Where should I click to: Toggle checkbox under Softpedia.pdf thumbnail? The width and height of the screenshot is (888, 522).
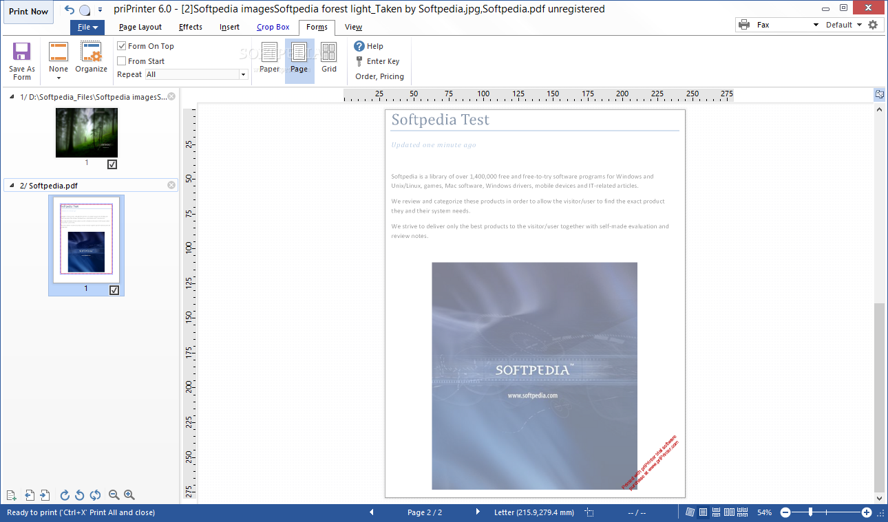click(114, 290)
